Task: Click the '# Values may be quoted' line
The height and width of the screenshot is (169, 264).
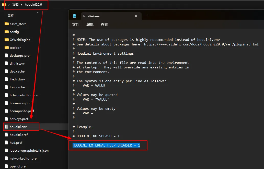Action: coord(95,95)
